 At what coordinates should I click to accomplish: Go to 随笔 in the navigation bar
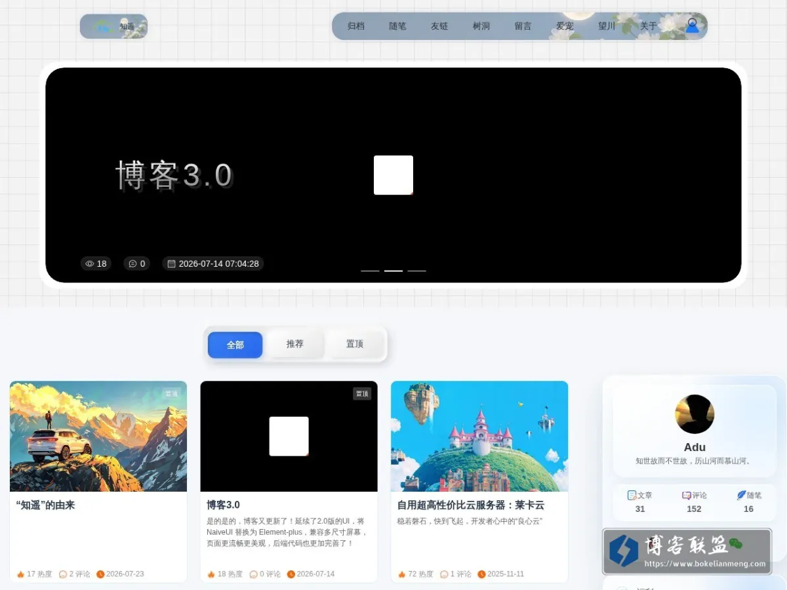pyautogui.click(x=397, y=26)
